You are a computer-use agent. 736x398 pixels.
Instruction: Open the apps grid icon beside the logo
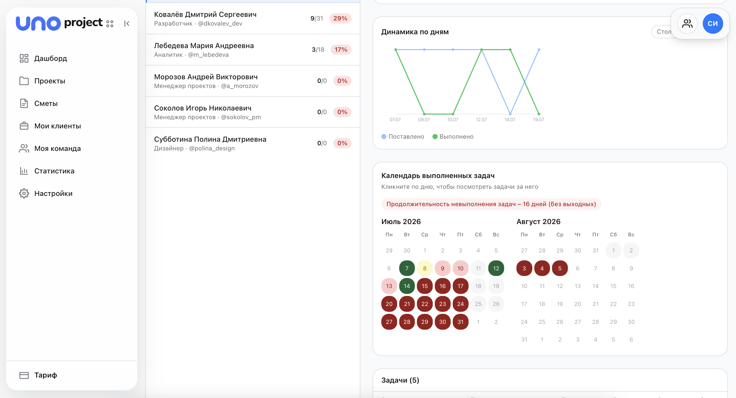(110, 24)
